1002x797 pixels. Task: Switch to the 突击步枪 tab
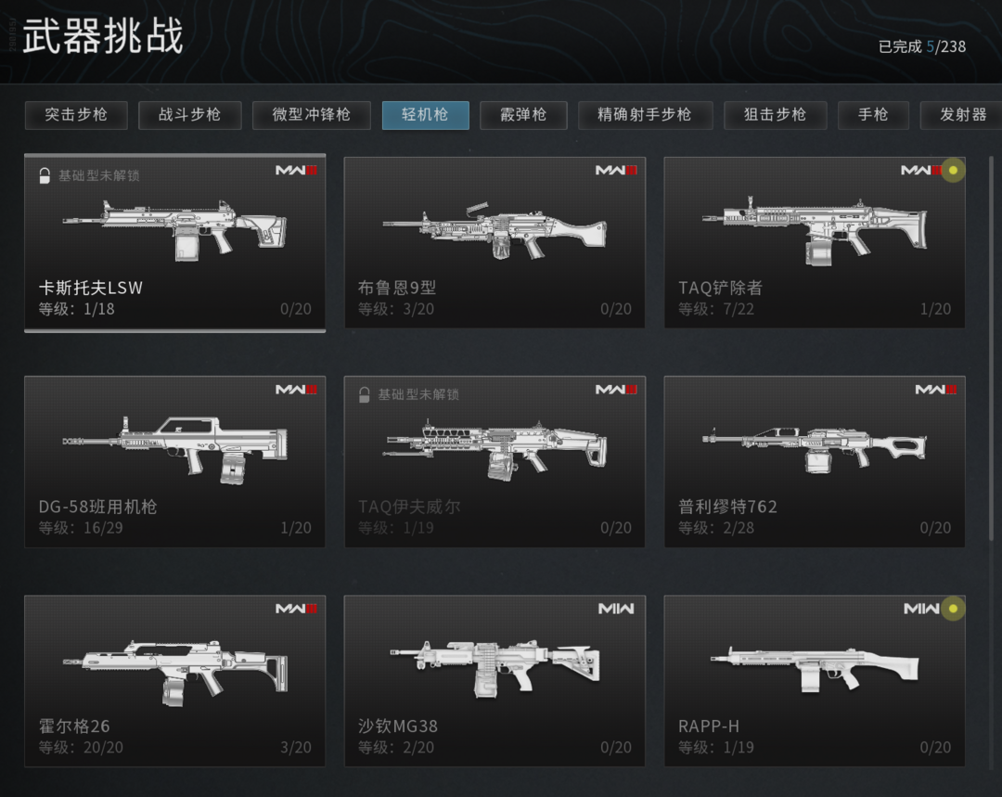point(76,115)
